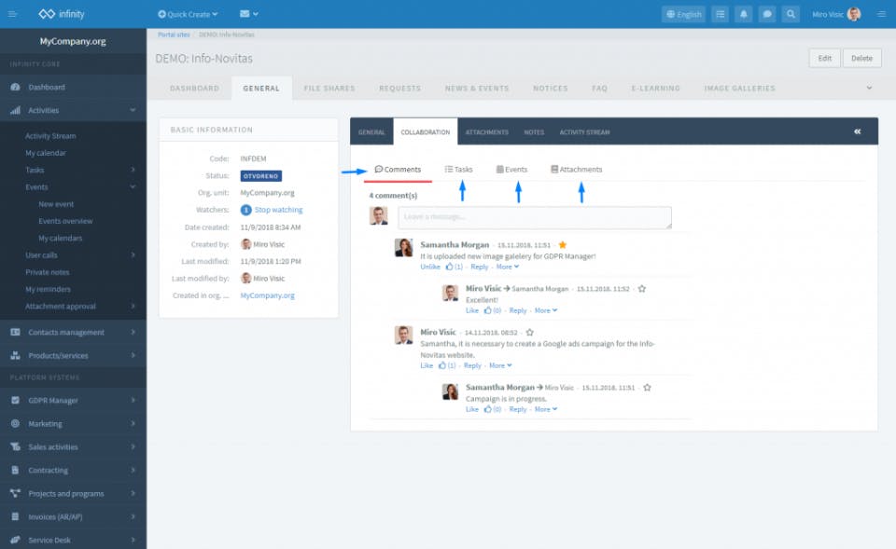This screenshot has height=549, width=896.
Task: Click GDPR Manager checkbox icon in sidebar
Action: tap(16, 401)
